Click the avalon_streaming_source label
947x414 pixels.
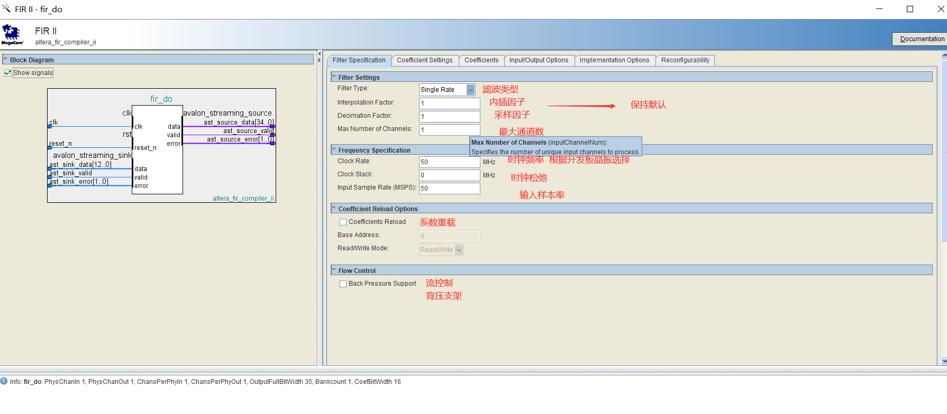(227, 113)
